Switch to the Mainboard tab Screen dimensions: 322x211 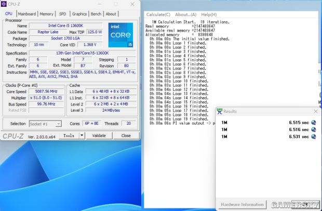click(x=27, y=14)
